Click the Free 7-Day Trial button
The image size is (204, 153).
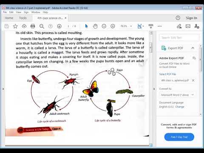click(179, 137)
